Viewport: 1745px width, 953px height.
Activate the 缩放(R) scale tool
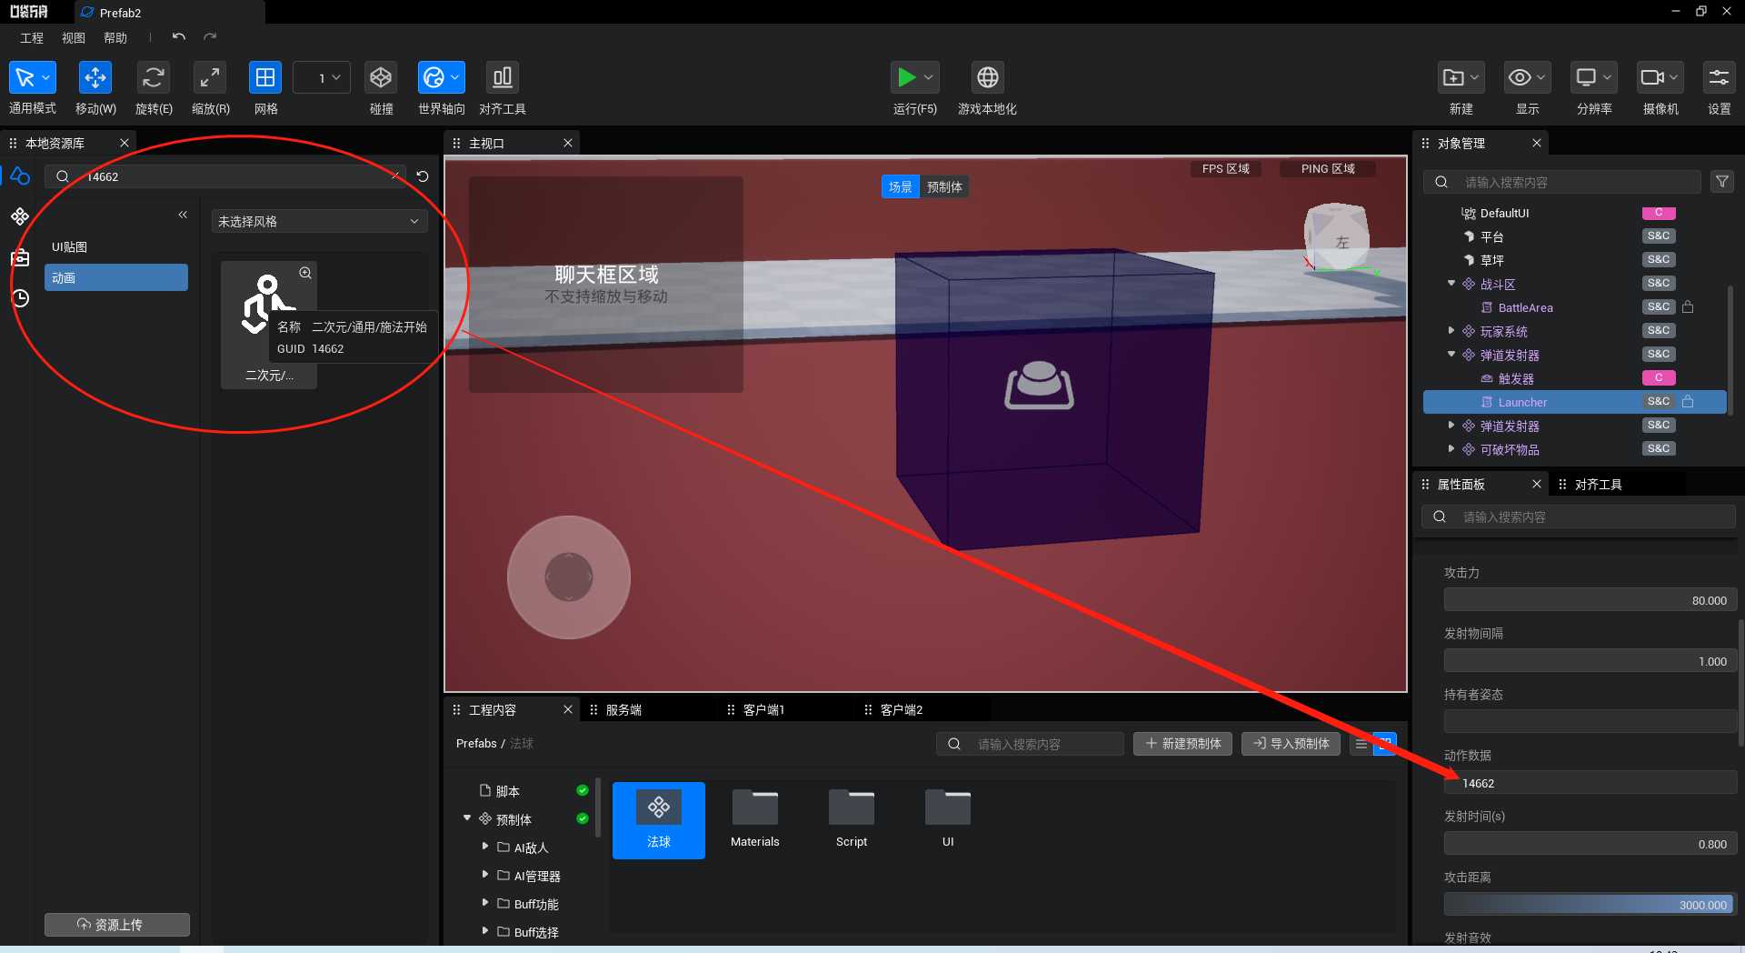coord(210,78)
